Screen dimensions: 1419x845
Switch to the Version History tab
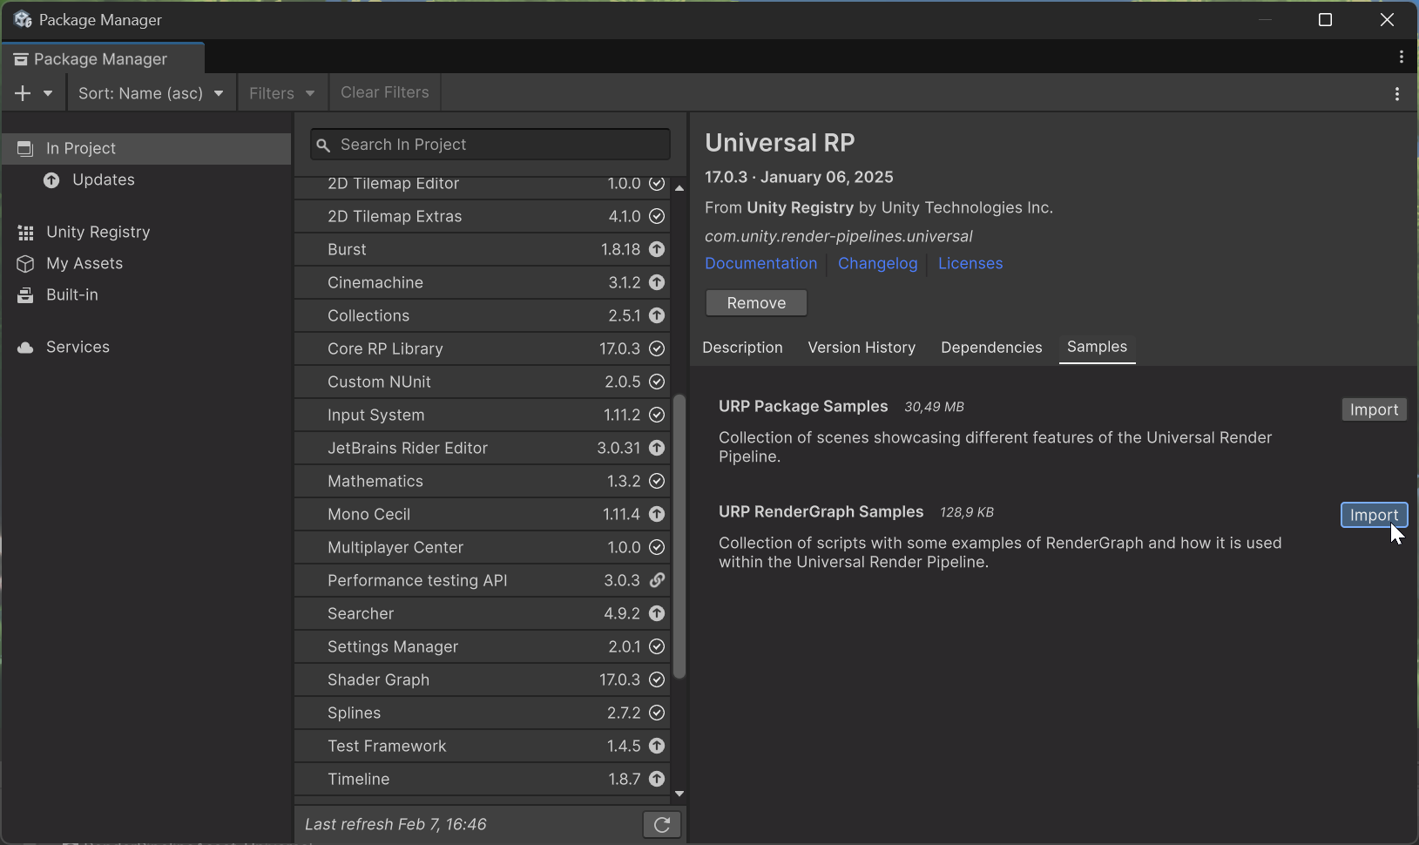point(861,348)
